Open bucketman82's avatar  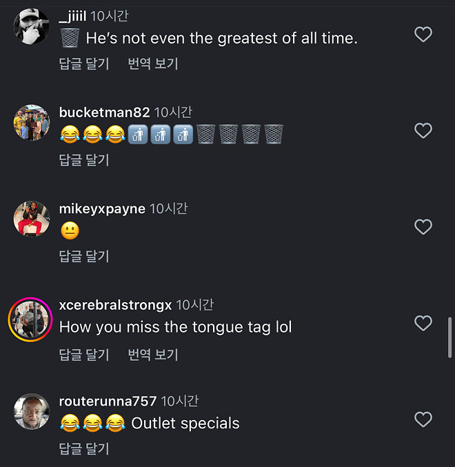(x=32, y=123)
